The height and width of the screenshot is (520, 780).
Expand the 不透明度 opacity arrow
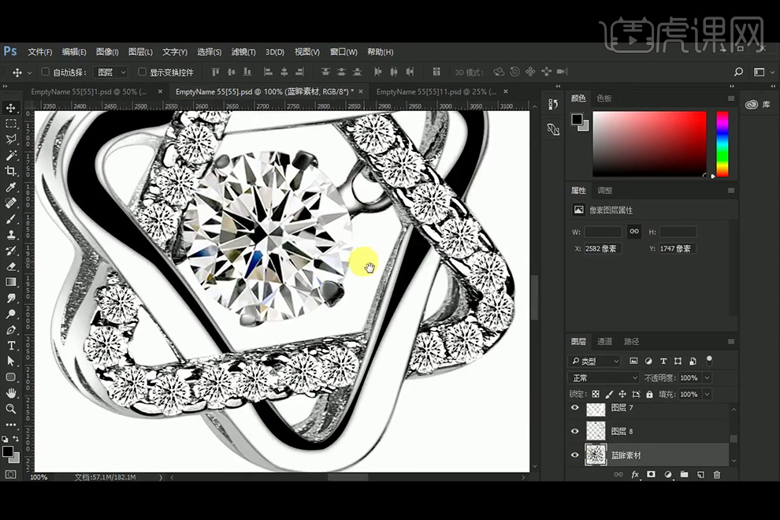click(707, 378)
